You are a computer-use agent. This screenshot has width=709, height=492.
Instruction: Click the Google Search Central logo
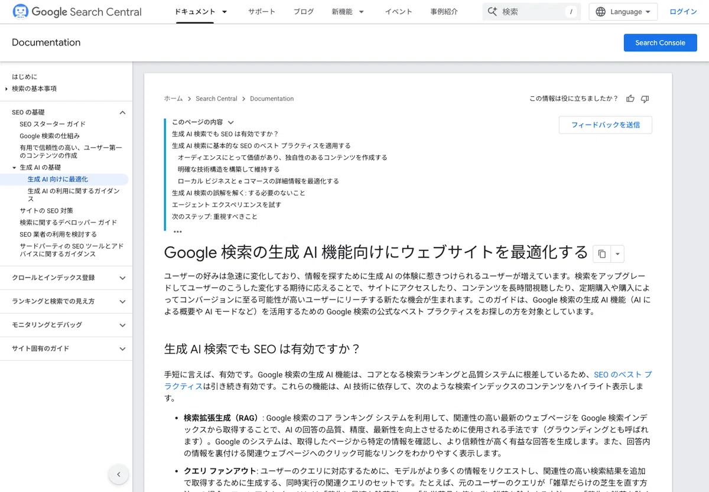pyautogui.click(x=77, y=12)
